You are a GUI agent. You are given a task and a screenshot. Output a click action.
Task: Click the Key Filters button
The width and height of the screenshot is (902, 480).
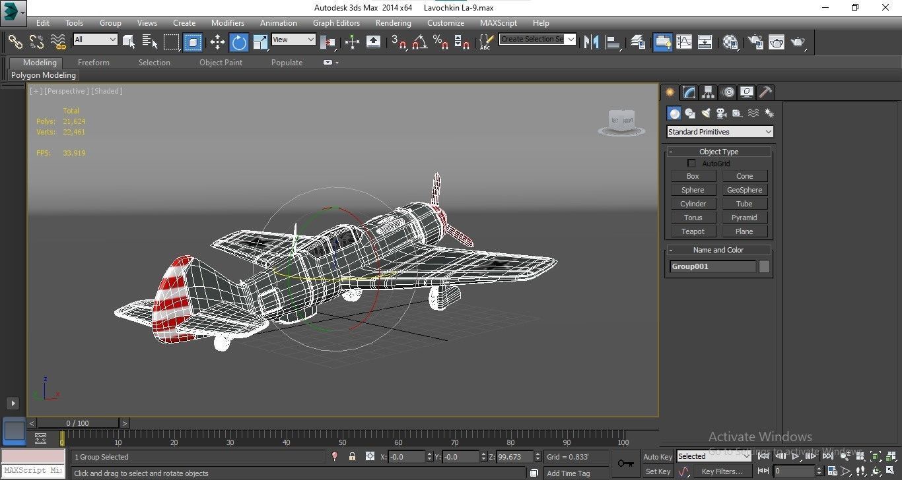tap(722, 471)
